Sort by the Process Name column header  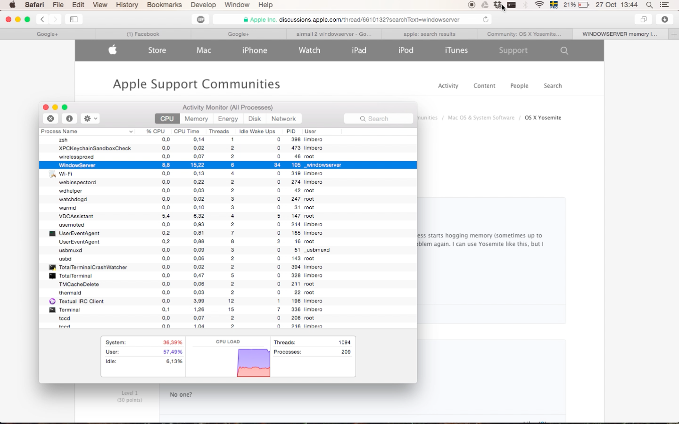[87, 131]
